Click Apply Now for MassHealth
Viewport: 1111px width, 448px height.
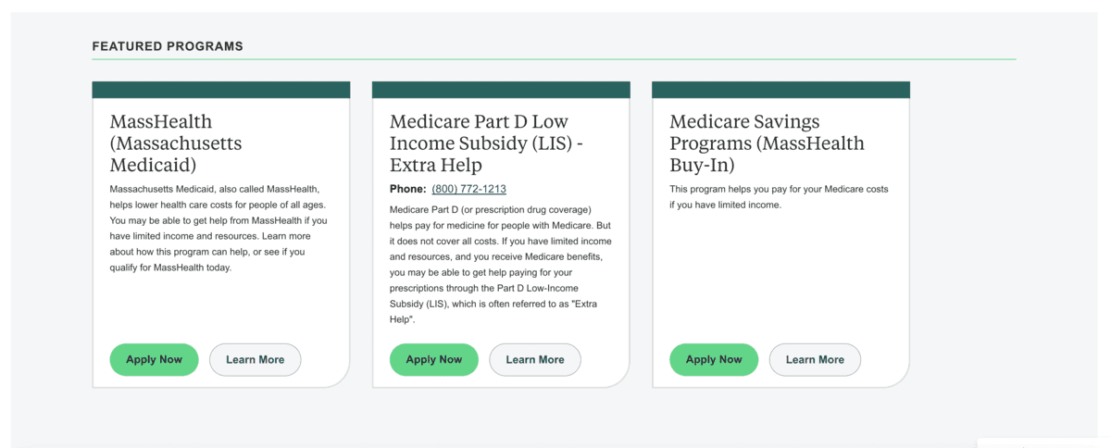tap(154, 360)
